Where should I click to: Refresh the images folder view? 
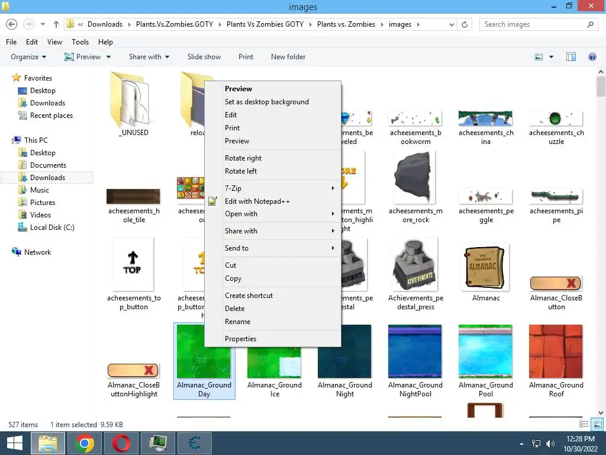465,24
